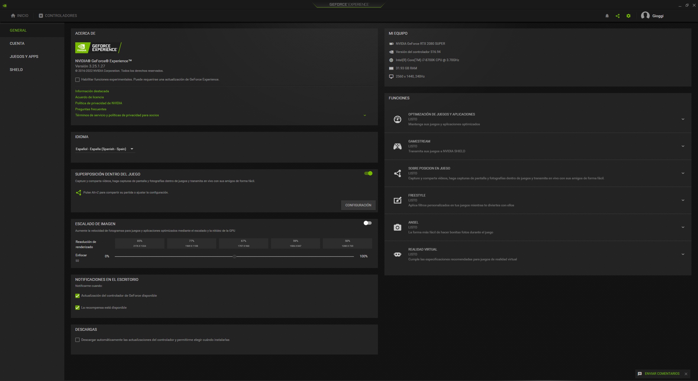Image resolution: width=698 pixels, height=381 pixels.
Task: Expand Optimización de juegos y aplicaciones section
Action: click(683, 119)
